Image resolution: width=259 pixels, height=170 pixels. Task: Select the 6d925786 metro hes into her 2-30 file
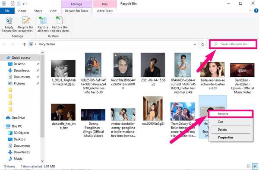pyautogui.click(x=93, y=73)
